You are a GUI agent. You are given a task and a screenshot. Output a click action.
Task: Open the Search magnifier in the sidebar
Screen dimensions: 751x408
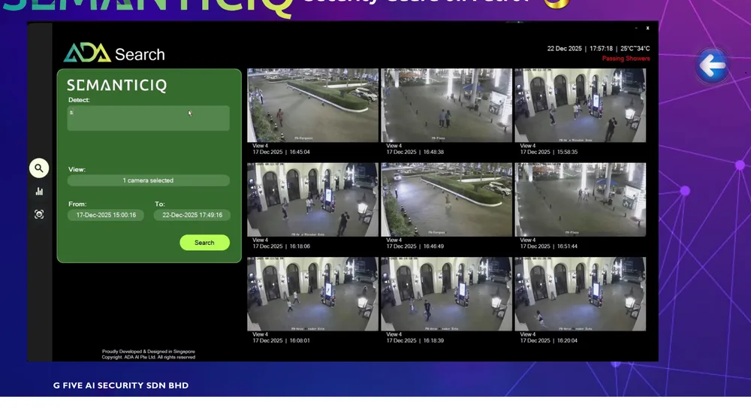pos(39,168)
